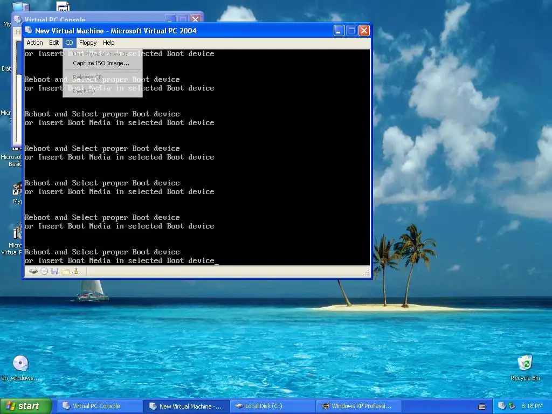Click the floppy disk status icon

[54, 272]
